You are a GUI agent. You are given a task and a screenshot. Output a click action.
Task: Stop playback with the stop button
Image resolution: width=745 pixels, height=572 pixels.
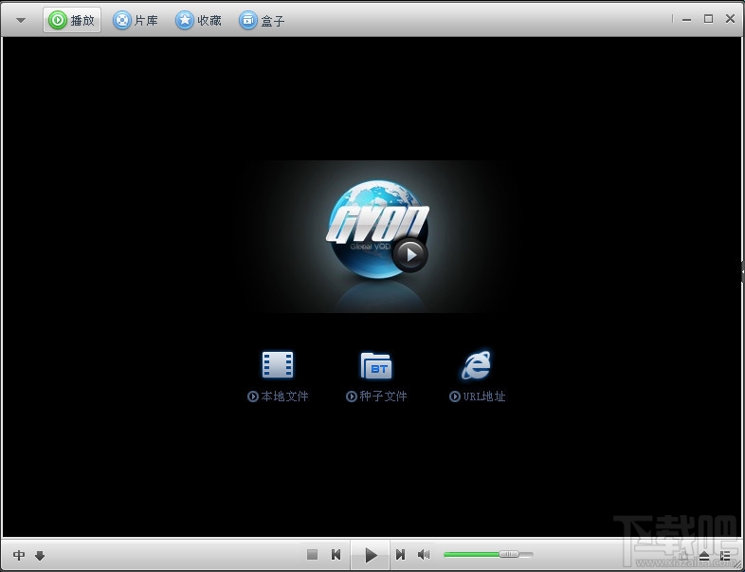(x=312, y=554)
